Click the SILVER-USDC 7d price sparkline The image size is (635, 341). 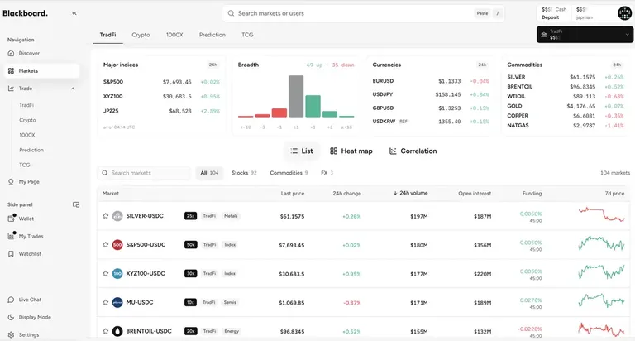601,214
